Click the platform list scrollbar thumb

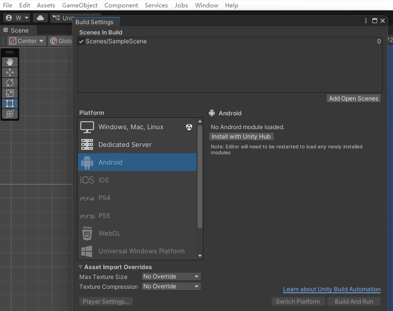(200, 177)
